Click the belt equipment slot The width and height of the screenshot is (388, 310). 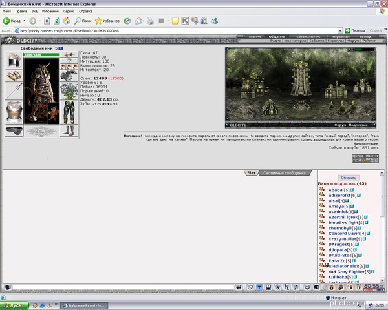(14, 130)
